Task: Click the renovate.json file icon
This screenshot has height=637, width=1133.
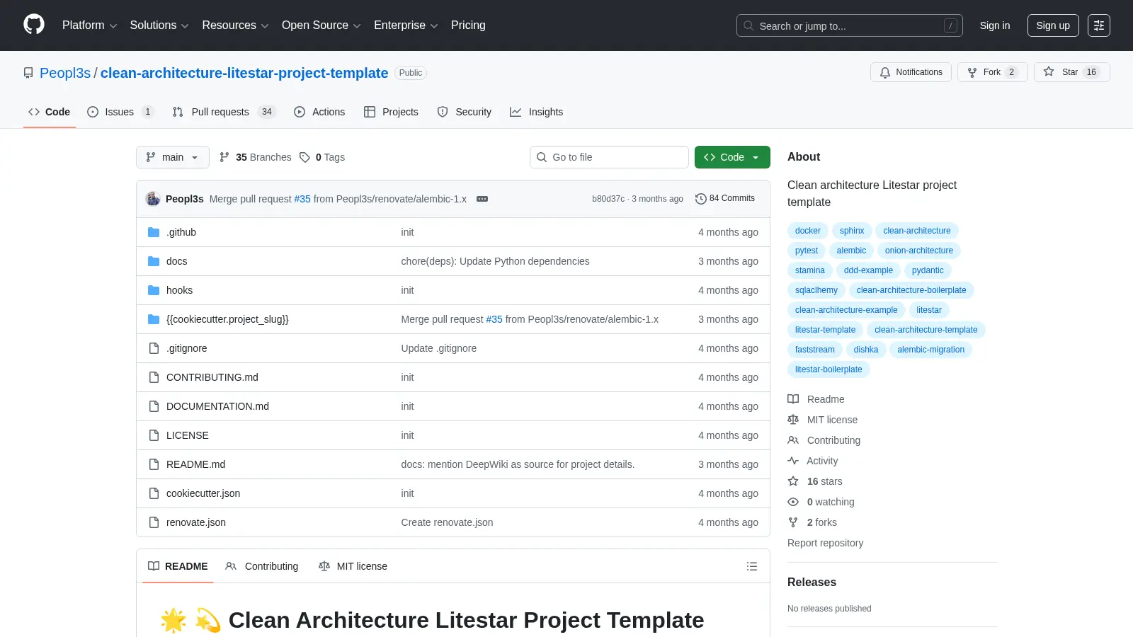Action: pyautogui.click(x=154, y=522)
